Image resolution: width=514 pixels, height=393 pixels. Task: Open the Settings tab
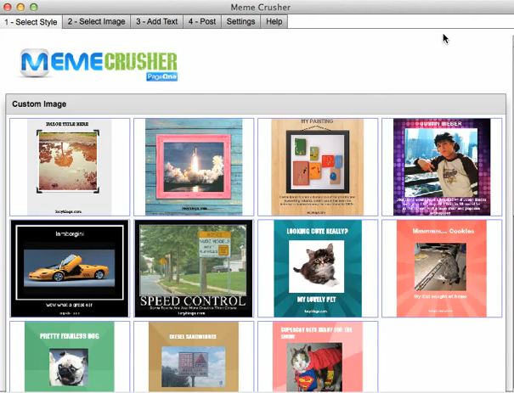point(240,21)
